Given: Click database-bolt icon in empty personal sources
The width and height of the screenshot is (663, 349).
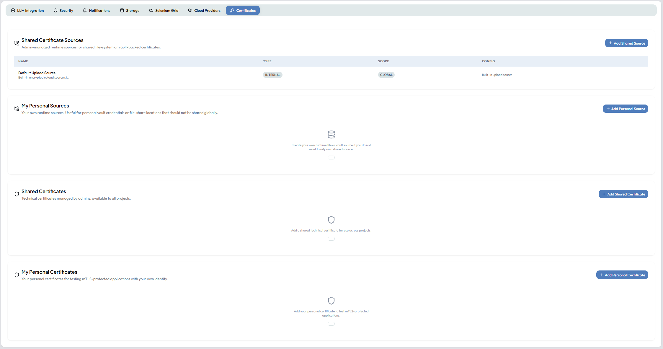Looking at the screenshot, I should click(331, 134).
